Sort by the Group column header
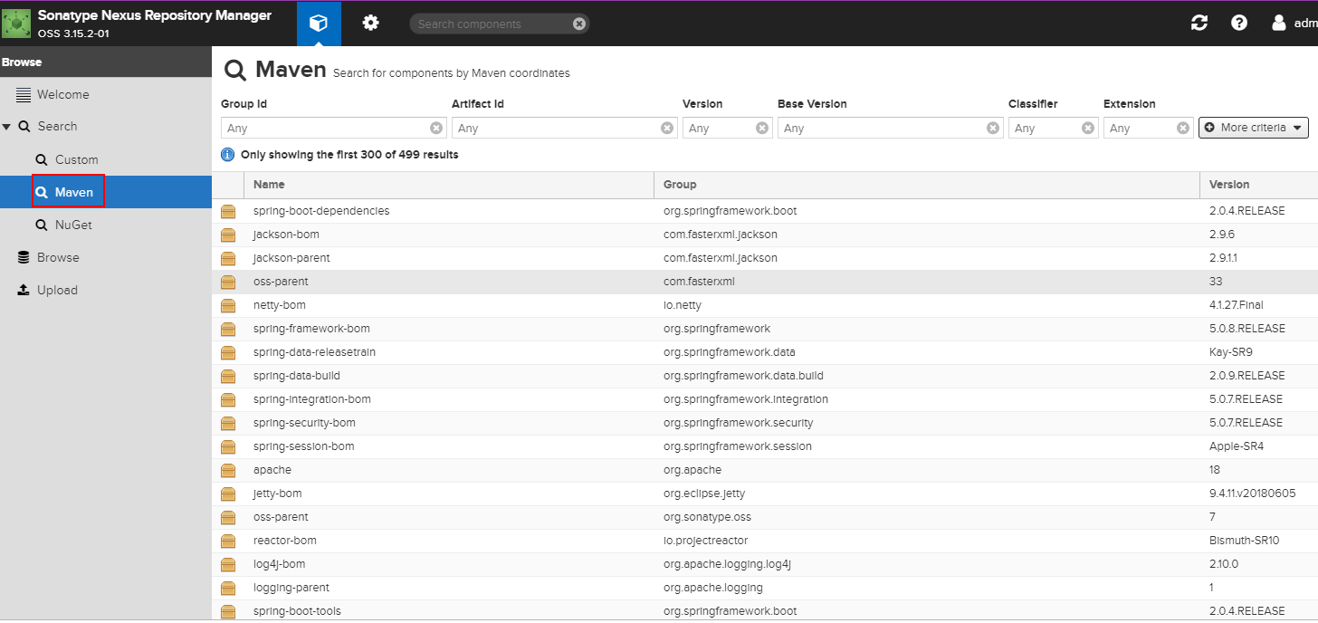Viewport: 1318px width, 623px height. click(x=927, y=185)
